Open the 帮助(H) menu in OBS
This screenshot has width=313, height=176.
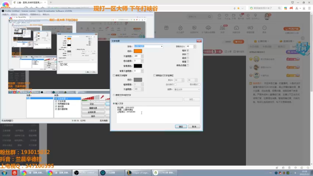click(46, 14)
